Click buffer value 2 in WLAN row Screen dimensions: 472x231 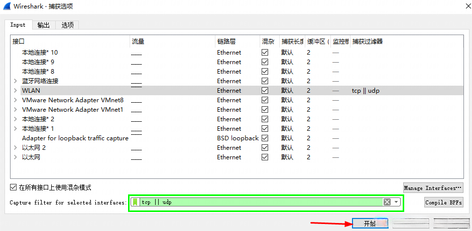[x=308, y=91]
